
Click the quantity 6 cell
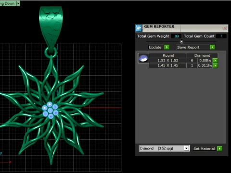192,61
